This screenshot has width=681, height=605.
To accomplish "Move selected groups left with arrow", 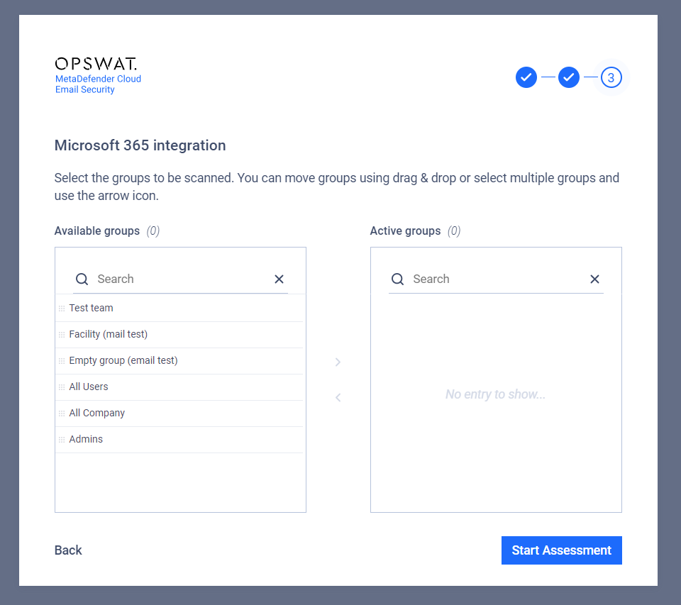I will tap(338, 397).
